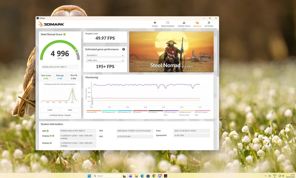Switch to the STRESS TESTS tab label
The height and width of the screenshot is (178, 296).
pos(184,26)
